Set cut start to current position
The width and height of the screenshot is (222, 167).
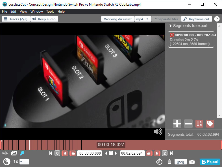[73, 153]
